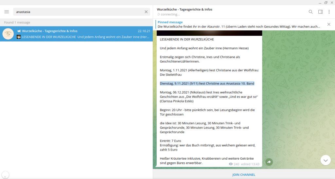Screen dimensions: 335x179
Task: Click the 'anastasia' search input field
Action: click(81, 12)
